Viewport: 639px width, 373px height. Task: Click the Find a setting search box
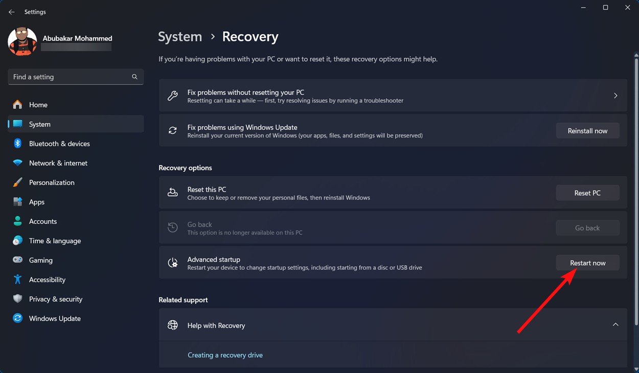click(75, 77)
